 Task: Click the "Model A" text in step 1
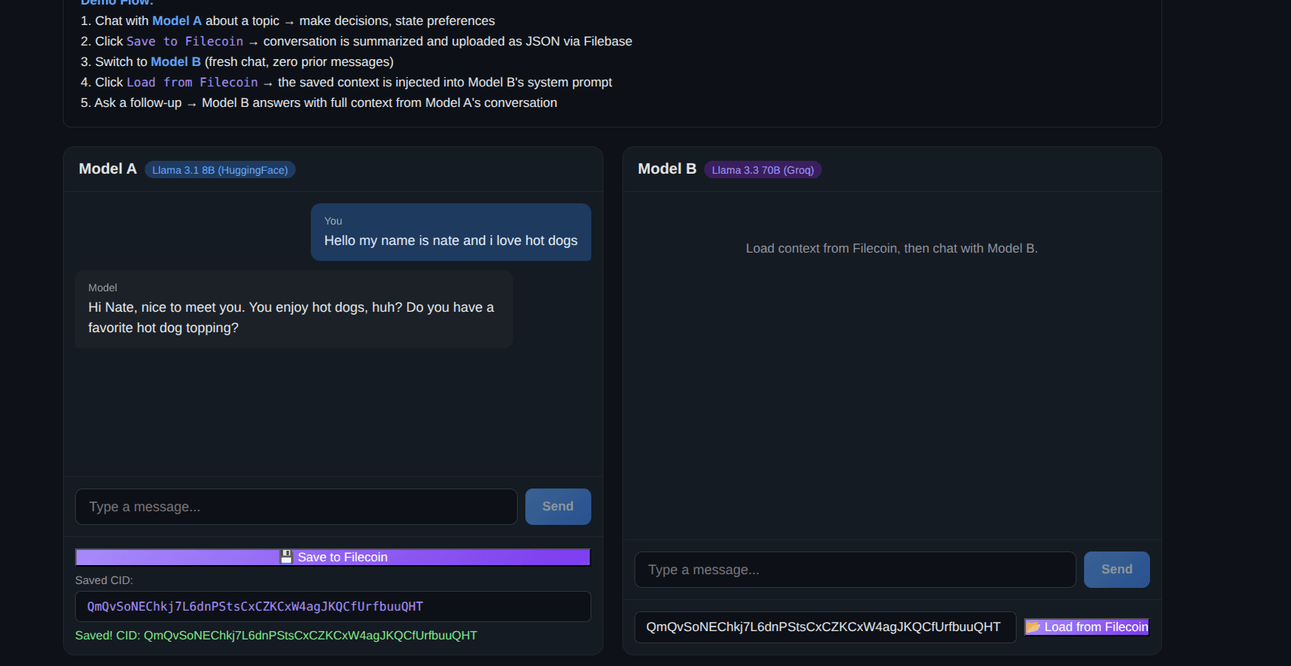pos(177,21)
